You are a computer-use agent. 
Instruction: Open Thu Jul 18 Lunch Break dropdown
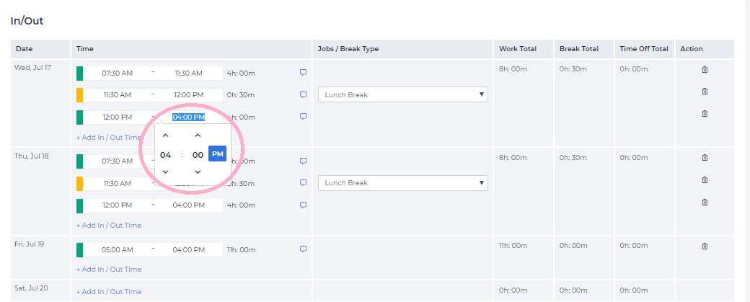click(x=402, y=183)
